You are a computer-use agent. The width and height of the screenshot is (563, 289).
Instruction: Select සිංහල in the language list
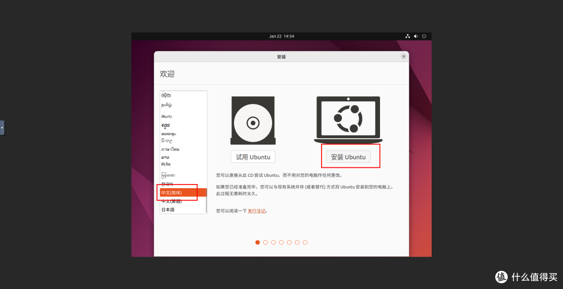coord(183,141)
